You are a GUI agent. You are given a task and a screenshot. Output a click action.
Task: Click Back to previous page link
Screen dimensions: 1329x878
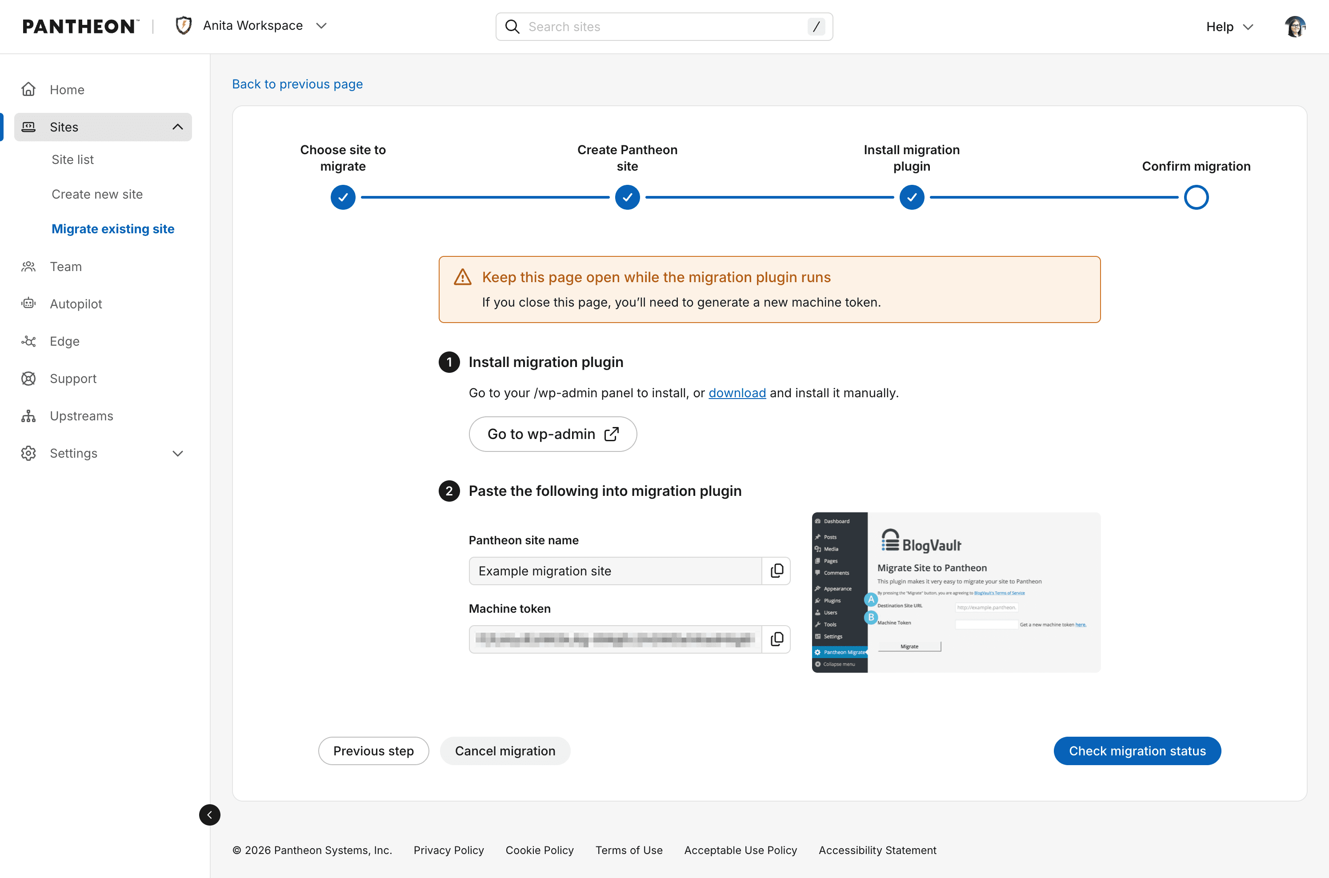pos(297,84)
